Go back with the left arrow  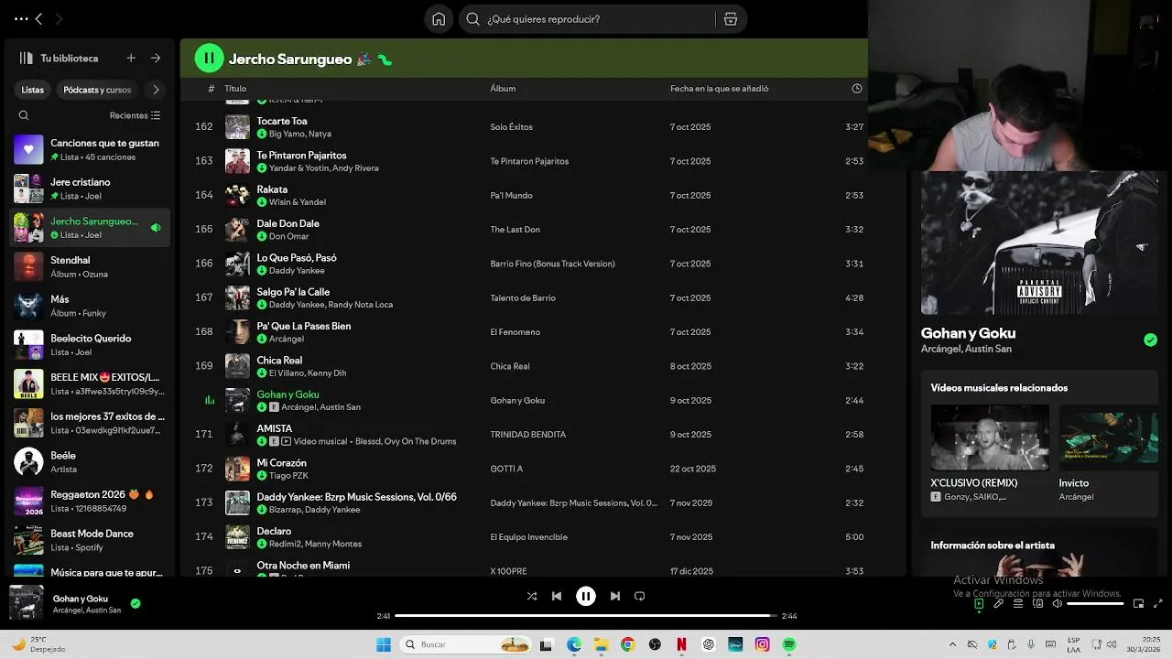[38, 18]
